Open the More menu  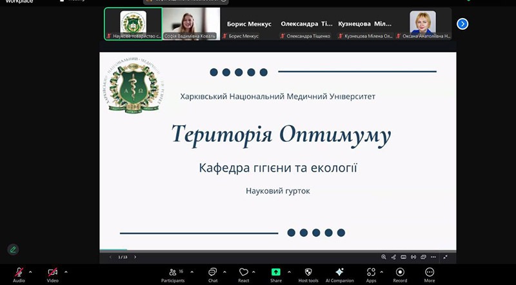tap(430, 272)
